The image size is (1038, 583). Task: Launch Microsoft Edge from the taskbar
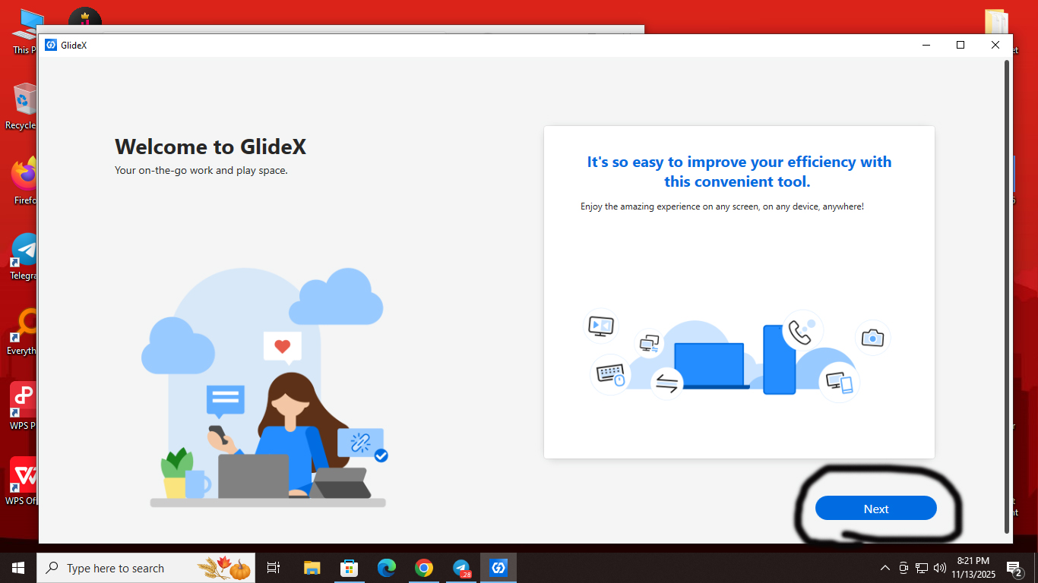pos(387,568)
